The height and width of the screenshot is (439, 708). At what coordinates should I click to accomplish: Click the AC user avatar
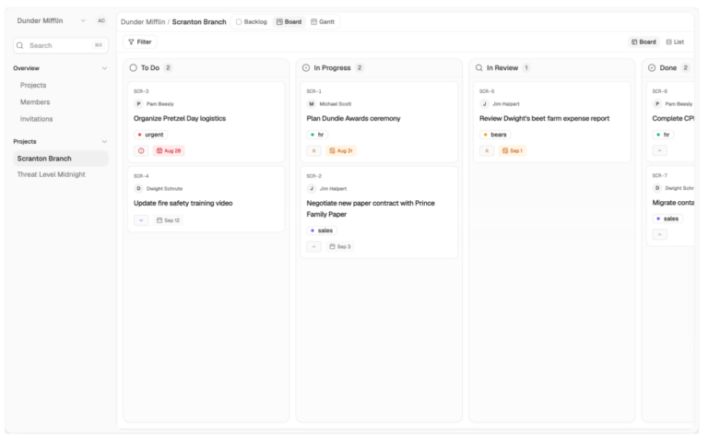coord(101,21)
